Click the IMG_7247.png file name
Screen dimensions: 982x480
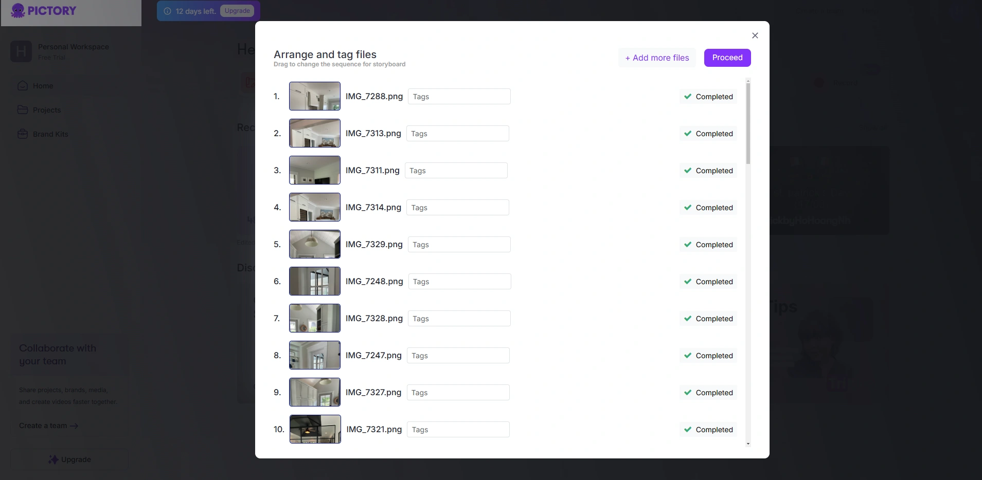(x=373, y=356)
